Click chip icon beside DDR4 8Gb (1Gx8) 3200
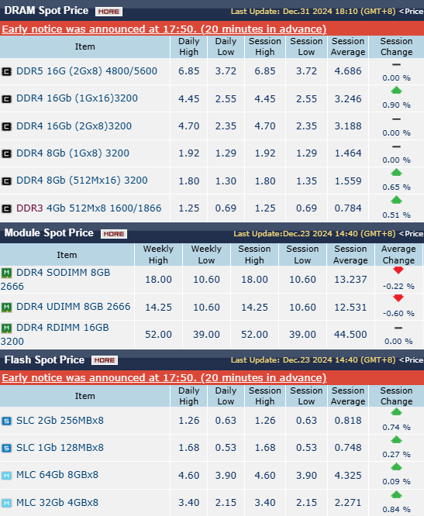Viewport: 424px width, 516px height. [6, 153]
